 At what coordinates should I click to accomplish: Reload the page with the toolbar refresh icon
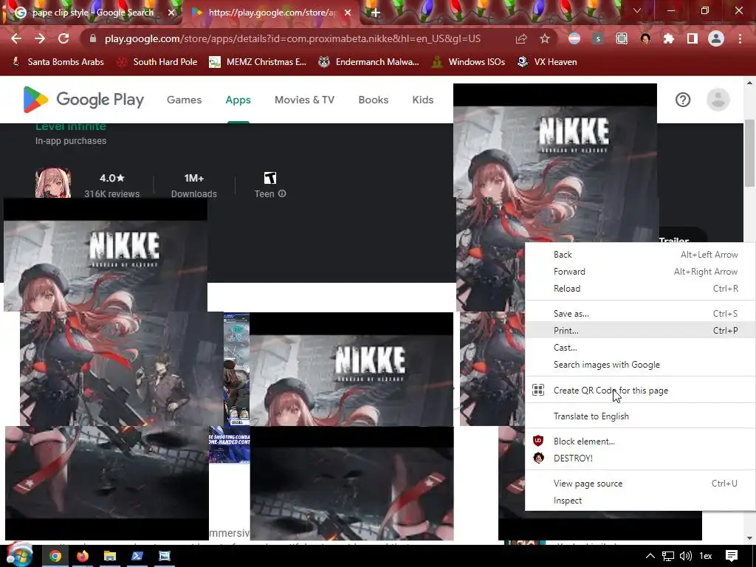pos(63,38)
